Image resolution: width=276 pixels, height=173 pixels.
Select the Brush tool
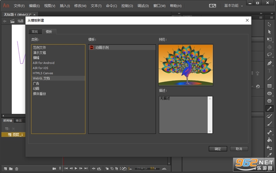(269, 124)
